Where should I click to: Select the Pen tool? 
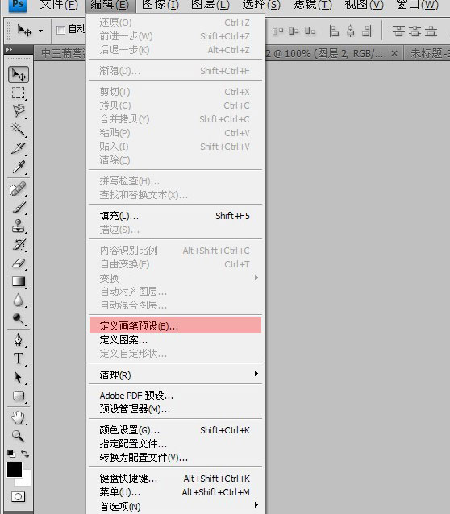click(19, 340)
